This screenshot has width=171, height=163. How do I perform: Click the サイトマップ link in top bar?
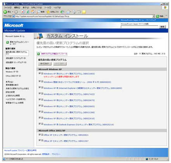point(151,20)
